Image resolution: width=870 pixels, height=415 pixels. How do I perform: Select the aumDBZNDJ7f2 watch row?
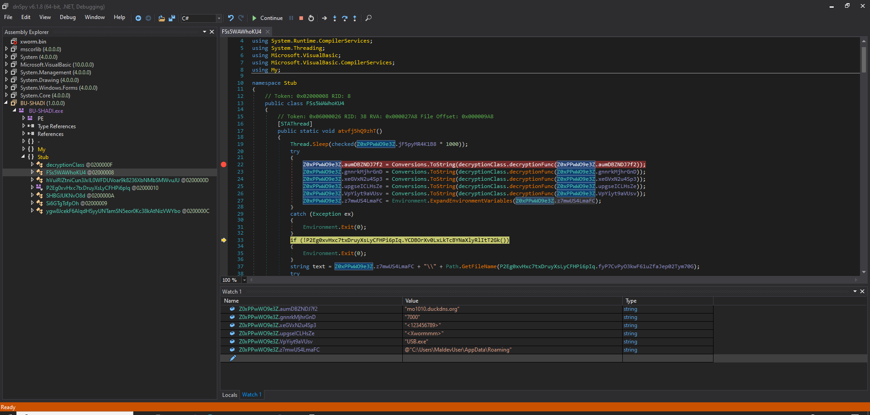[278, 309]
